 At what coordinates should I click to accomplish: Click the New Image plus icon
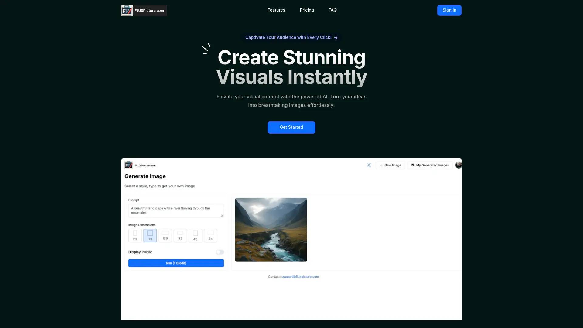381,165
